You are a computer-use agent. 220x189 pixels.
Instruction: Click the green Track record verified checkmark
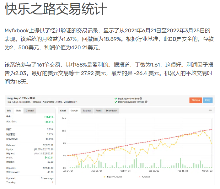(x=116, y=98)
